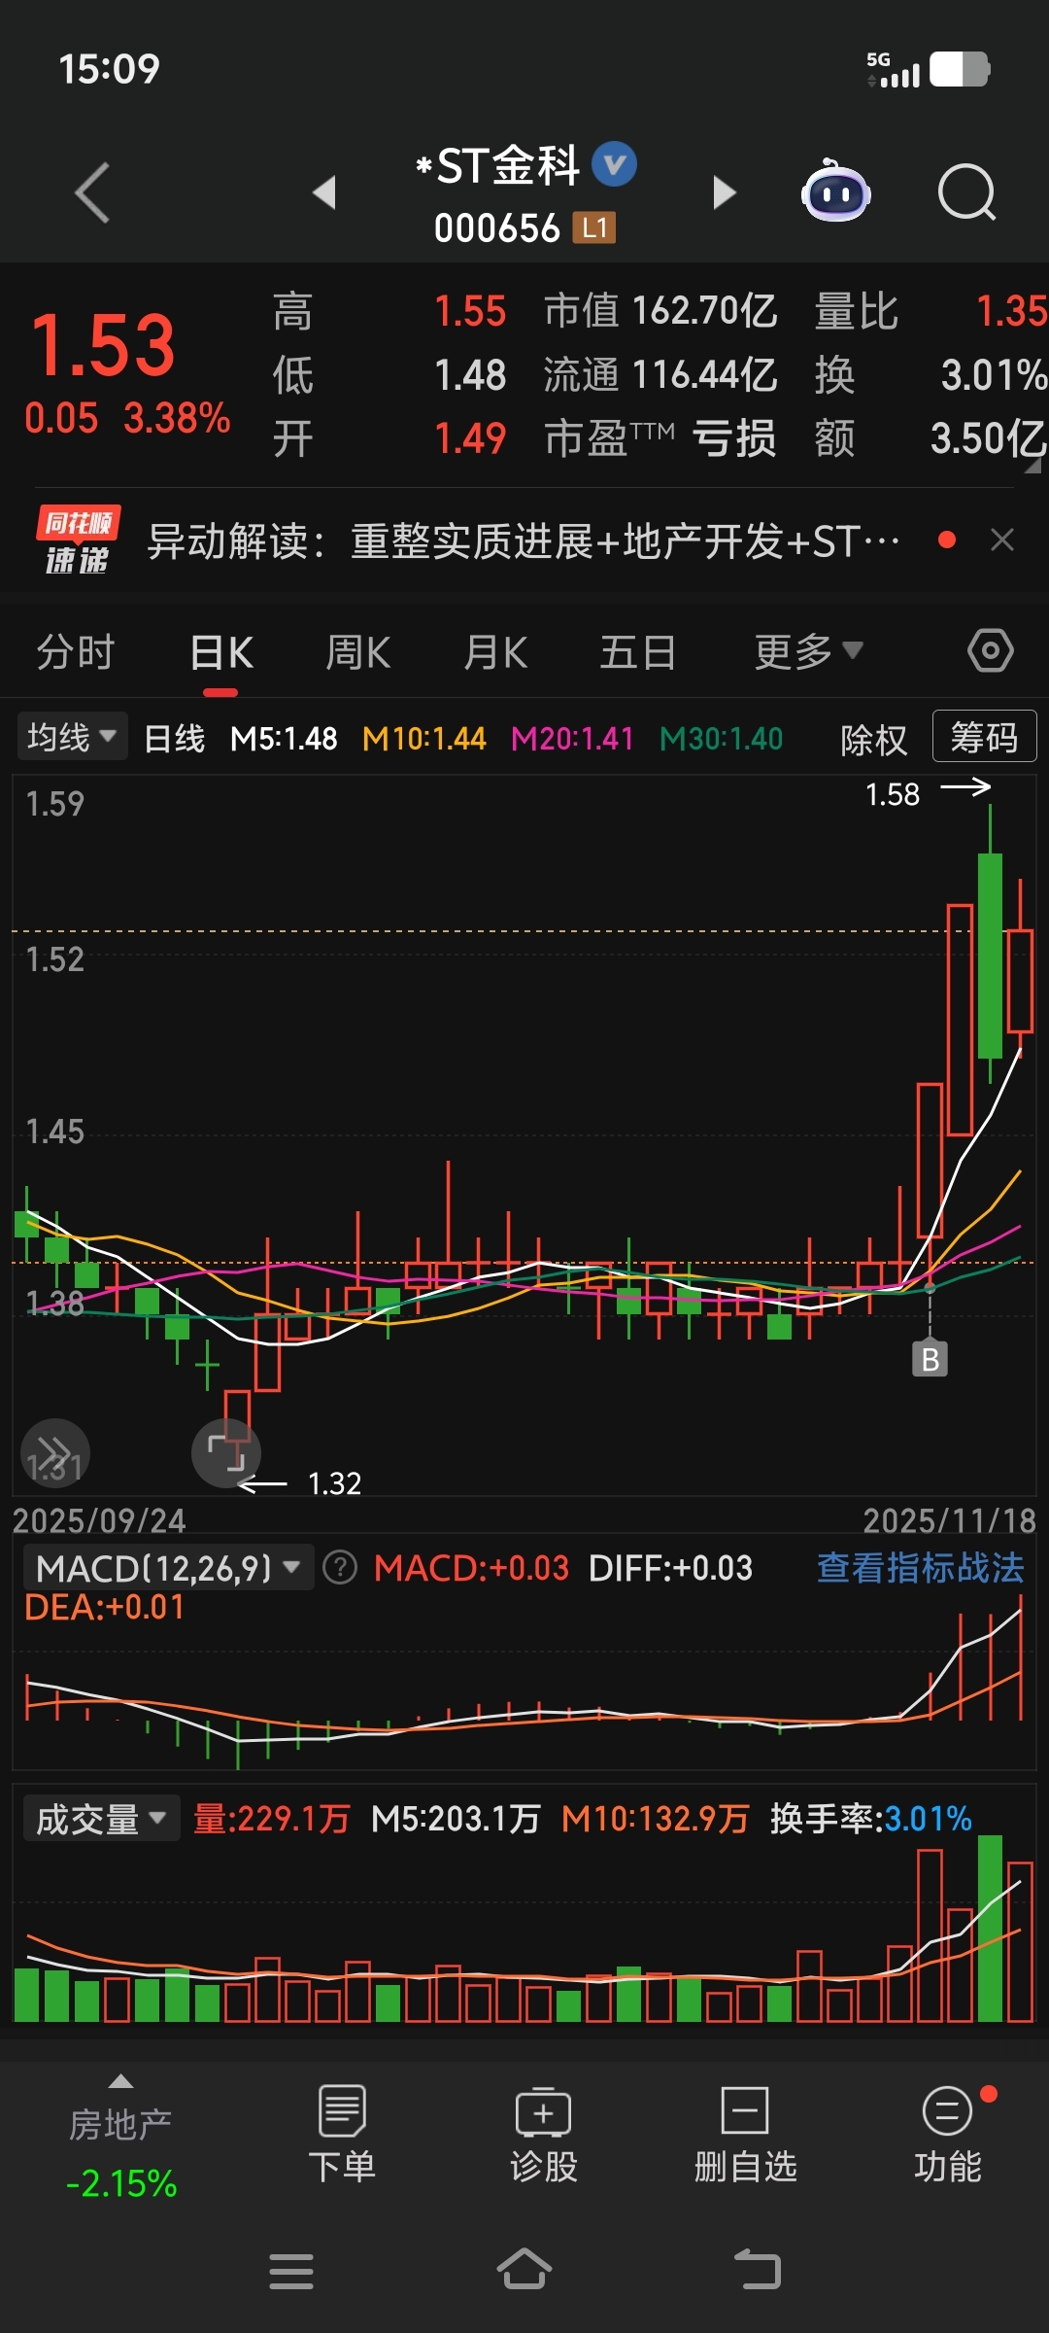This screenshot has height=2333, width=1049.
Task: Select the 日K tab
Action: (221, 651)
